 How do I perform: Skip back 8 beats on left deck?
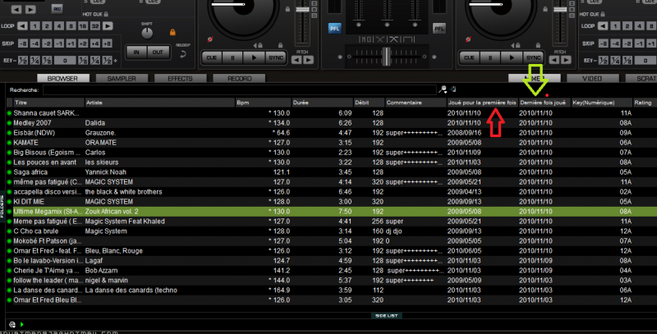[23, 43]
